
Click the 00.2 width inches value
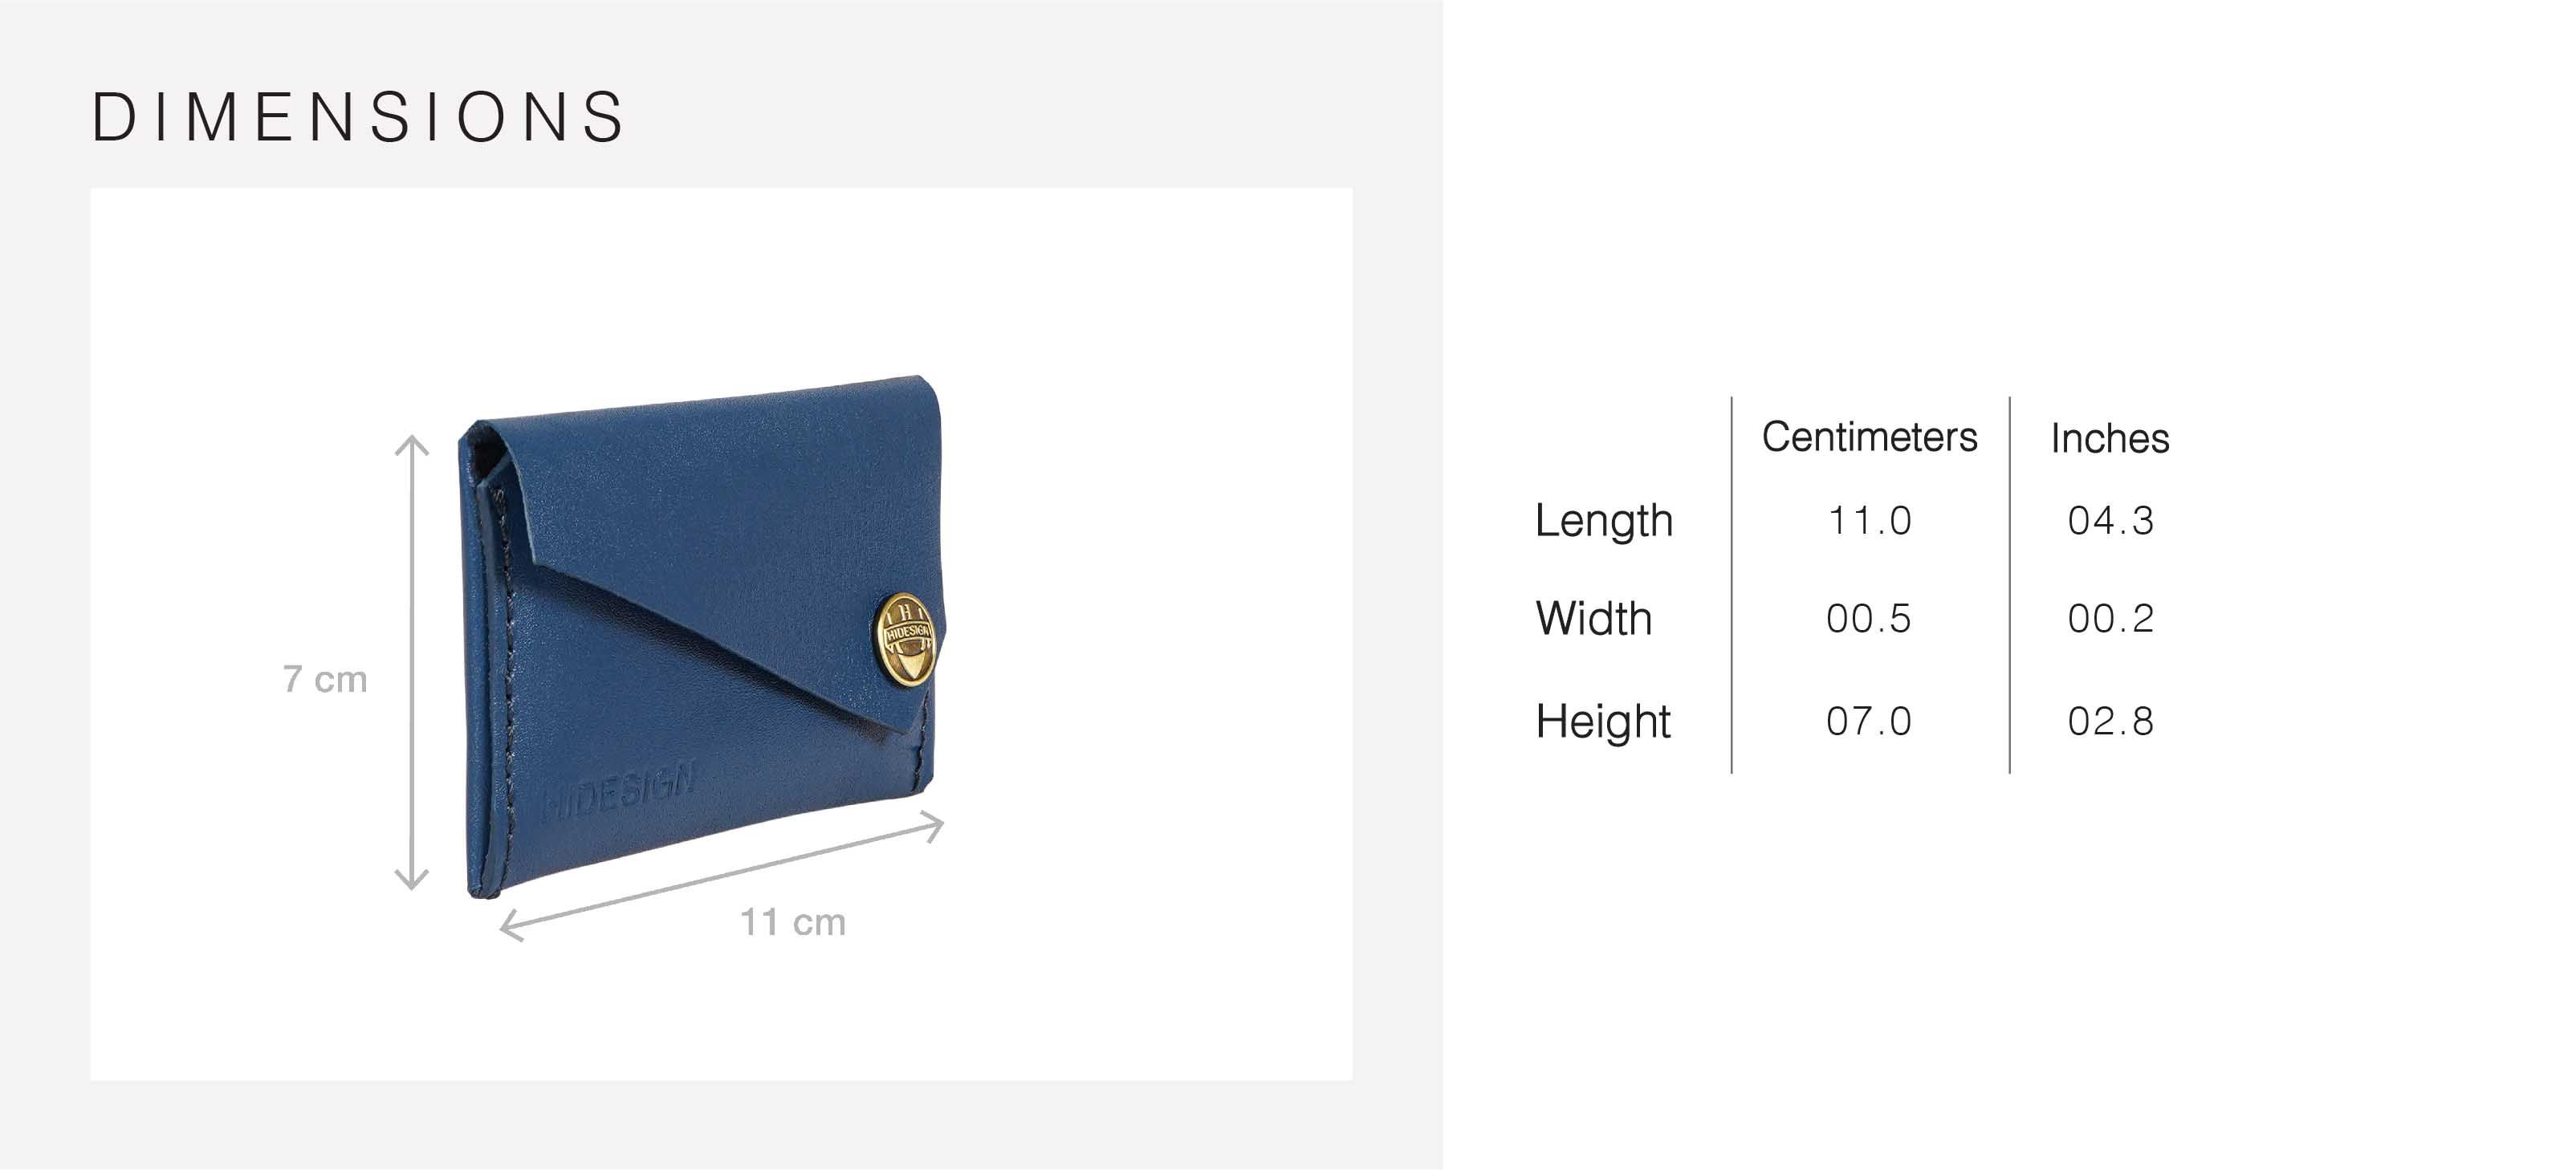click(2111, 619)
